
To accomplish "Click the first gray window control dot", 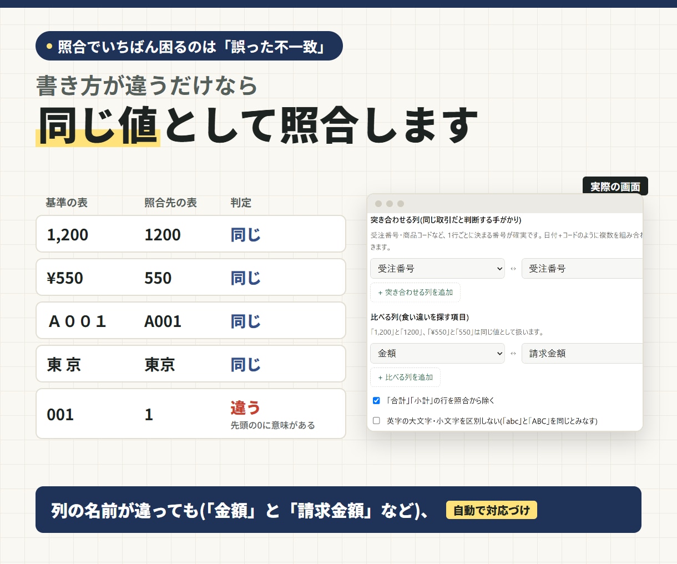I will point(378,204).
